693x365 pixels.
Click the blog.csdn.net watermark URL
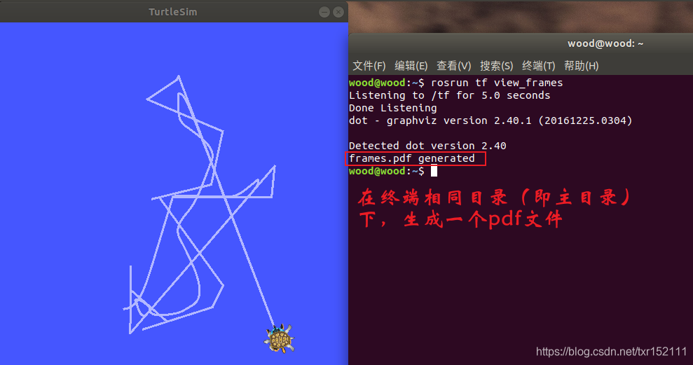(x=611, y=352)
